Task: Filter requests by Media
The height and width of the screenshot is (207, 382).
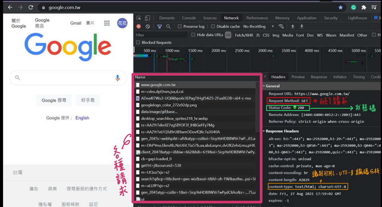Action: [288, 35]
